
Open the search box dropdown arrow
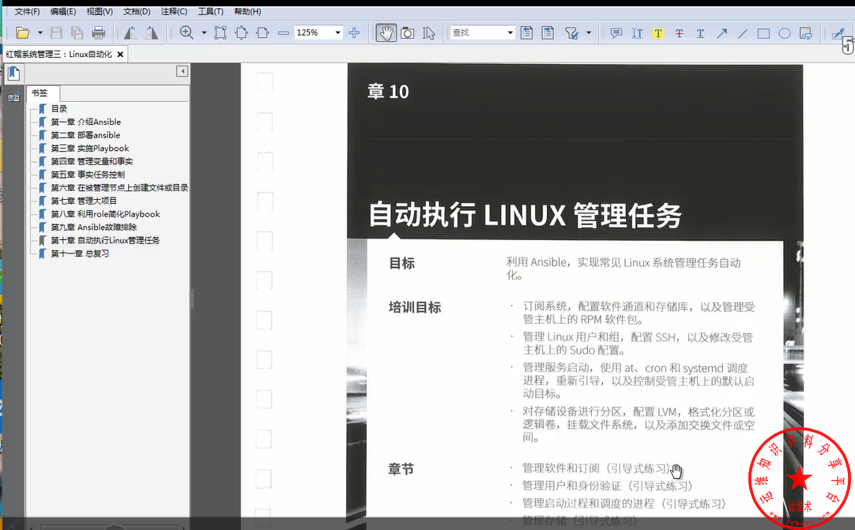(x=510, y=33)
